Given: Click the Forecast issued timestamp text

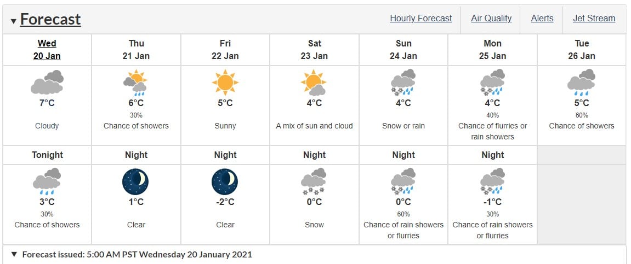Looking at the screenshot, I should [x=137, y=254].
